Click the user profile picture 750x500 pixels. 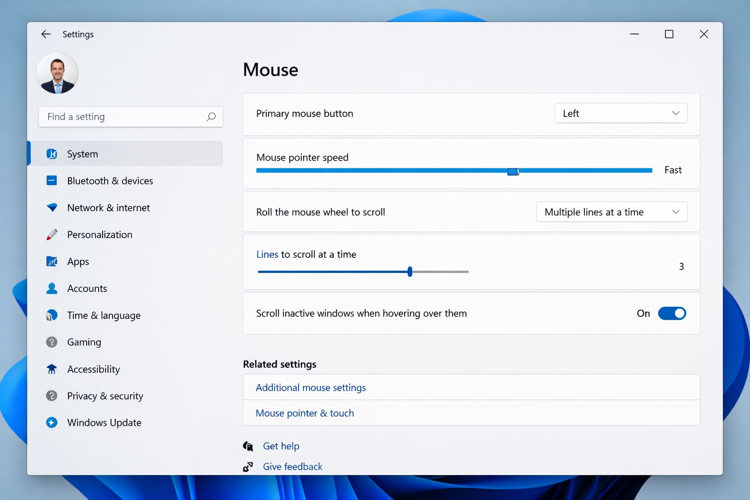click(57, 73)
